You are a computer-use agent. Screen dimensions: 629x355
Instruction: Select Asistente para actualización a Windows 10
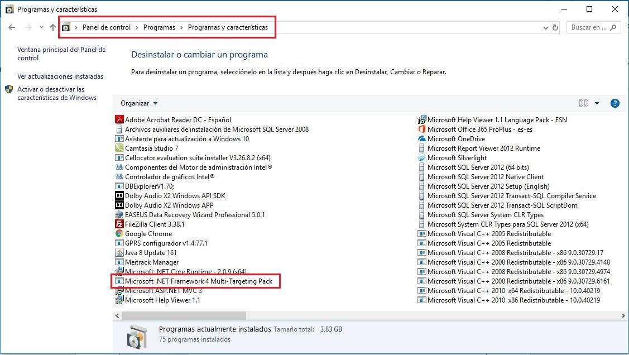[182, 139]
